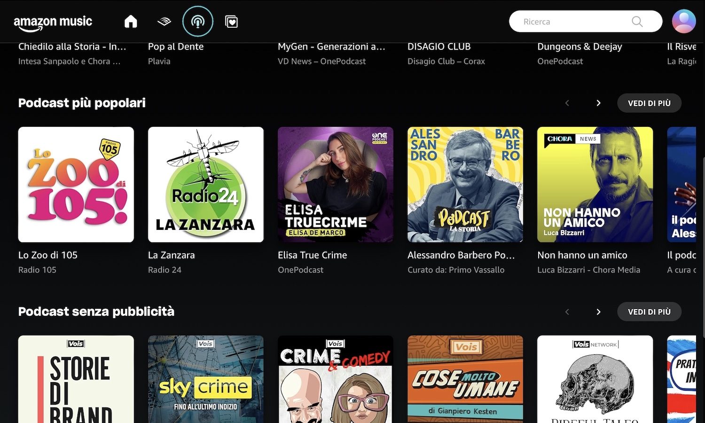The width and height of the screenshot is (705, 423).
Task: Show next Podcast più popolari items
Action: (x=598, y=103)
